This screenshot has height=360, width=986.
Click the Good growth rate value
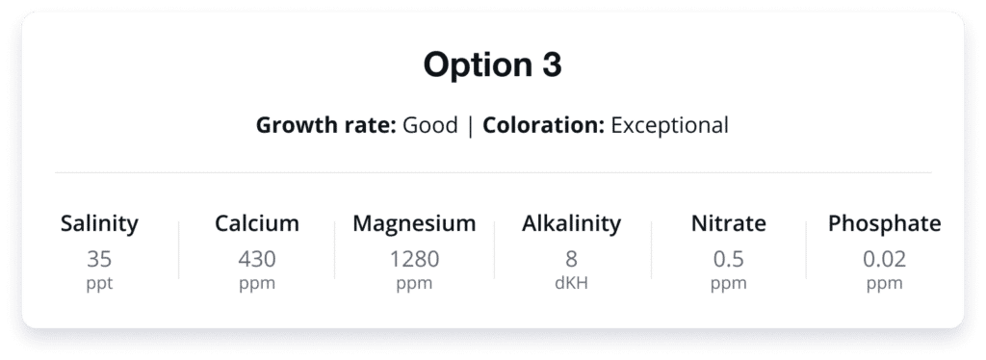pos(430,125)
